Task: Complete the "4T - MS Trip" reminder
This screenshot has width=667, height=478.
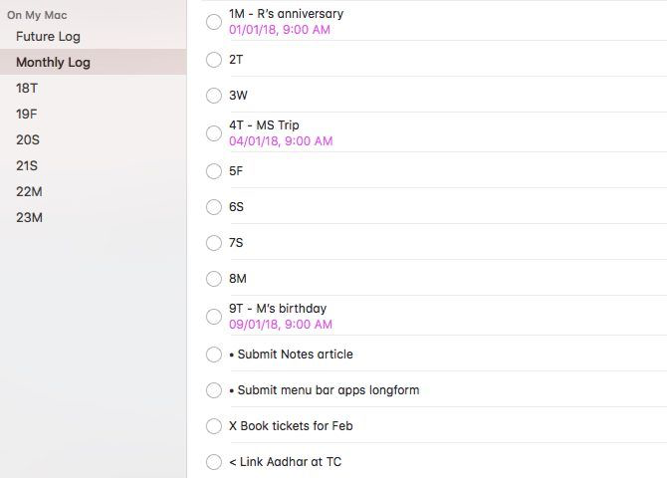Action: coord(213,133)
